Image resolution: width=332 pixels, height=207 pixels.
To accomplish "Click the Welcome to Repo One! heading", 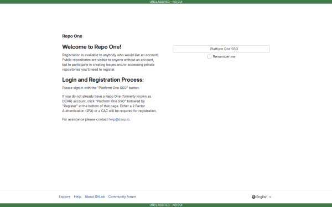I will [x=92, y=47].
